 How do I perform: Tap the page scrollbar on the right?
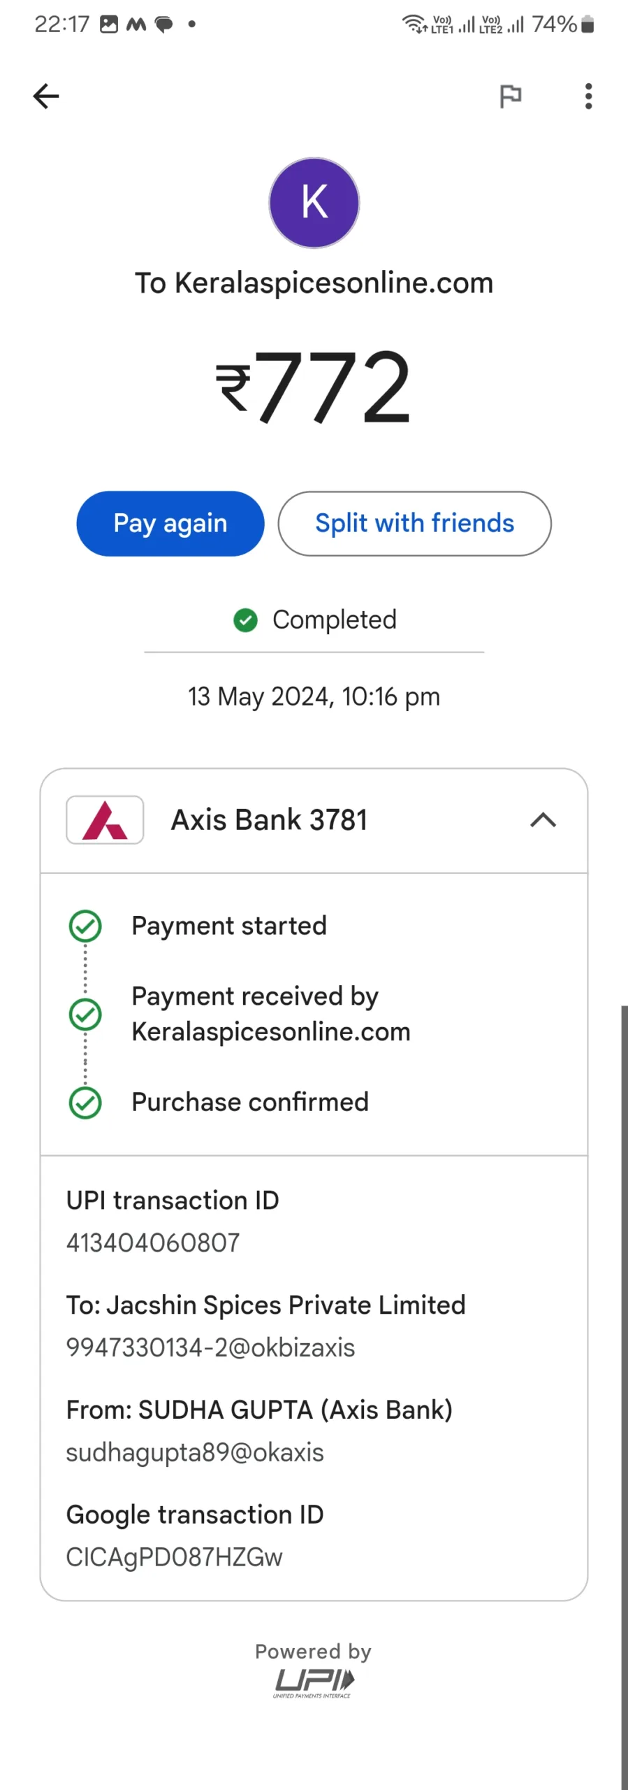coord(624,1397)
